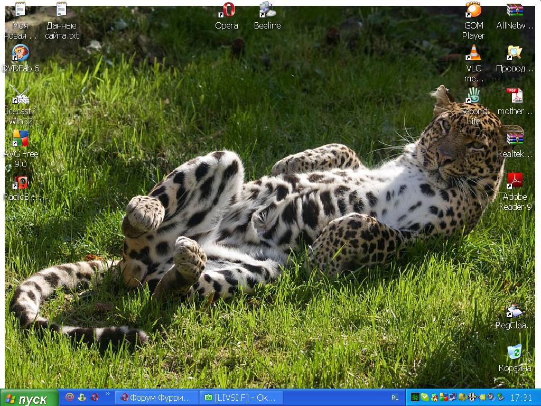Screen dimensions: 541x406
Task: Click the RL language indicator in taskbar
Action: click(x=395, y=398)
